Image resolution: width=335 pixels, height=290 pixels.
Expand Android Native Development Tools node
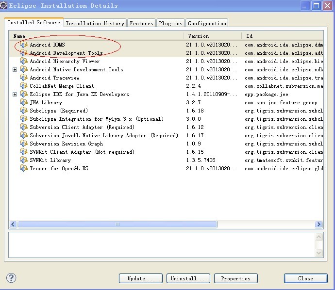15,69
